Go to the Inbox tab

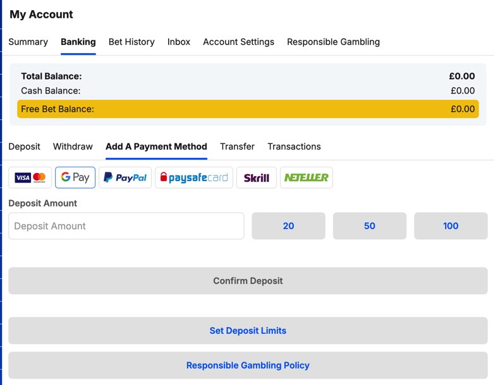179,42
